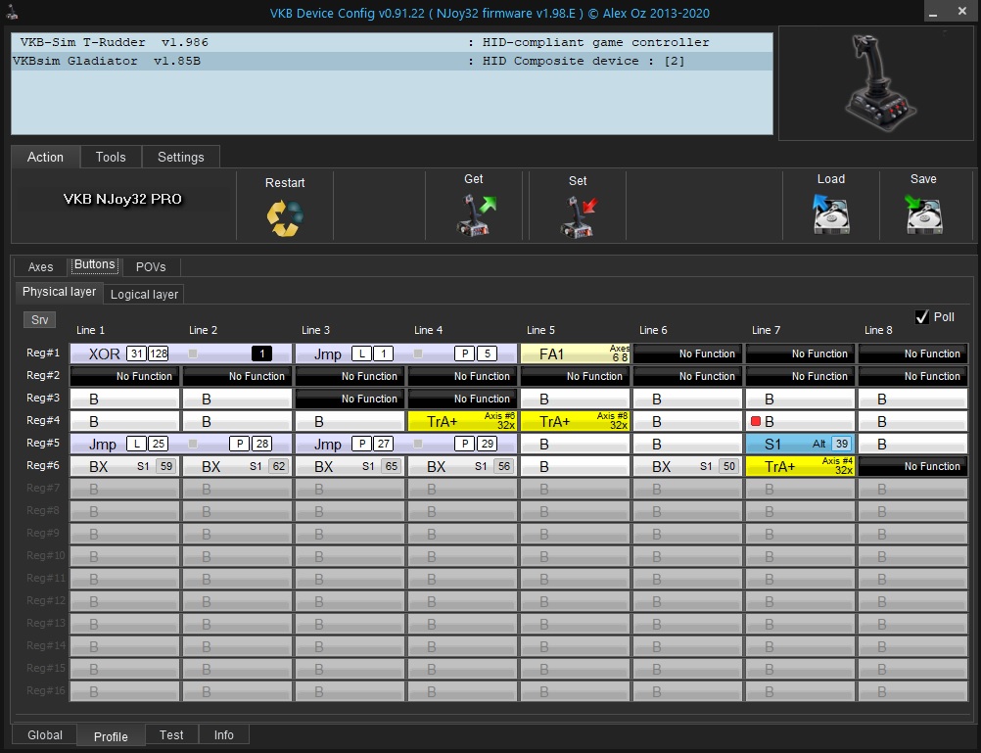Open the Info tab
Viewport: 981px width, 753px height.
(224, 734)
